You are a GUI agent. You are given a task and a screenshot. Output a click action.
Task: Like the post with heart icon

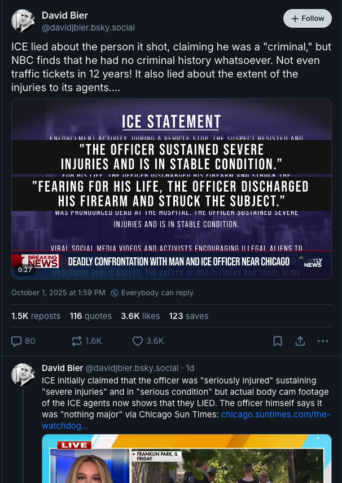[x=138, y=341]
